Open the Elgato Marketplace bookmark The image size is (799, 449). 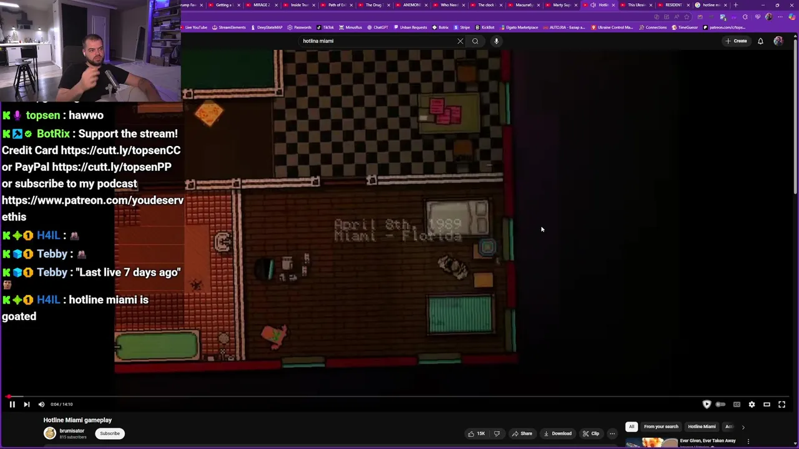click(x=519, y=27)
